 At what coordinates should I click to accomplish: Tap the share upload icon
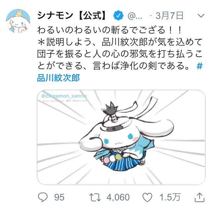point(200,197)
